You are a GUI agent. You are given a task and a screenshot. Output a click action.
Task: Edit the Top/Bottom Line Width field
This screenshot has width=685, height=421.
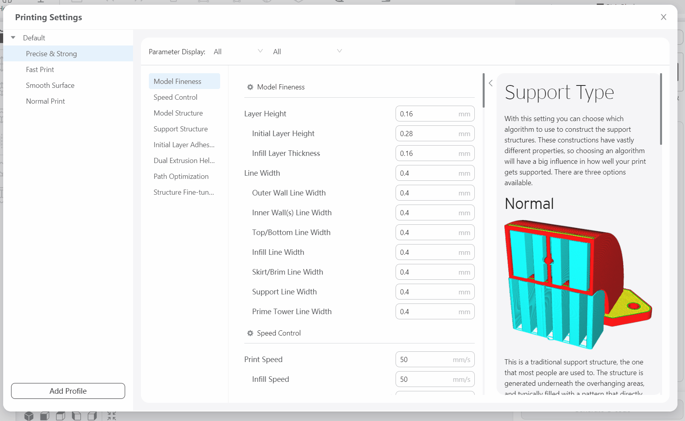tap(435, 232)
